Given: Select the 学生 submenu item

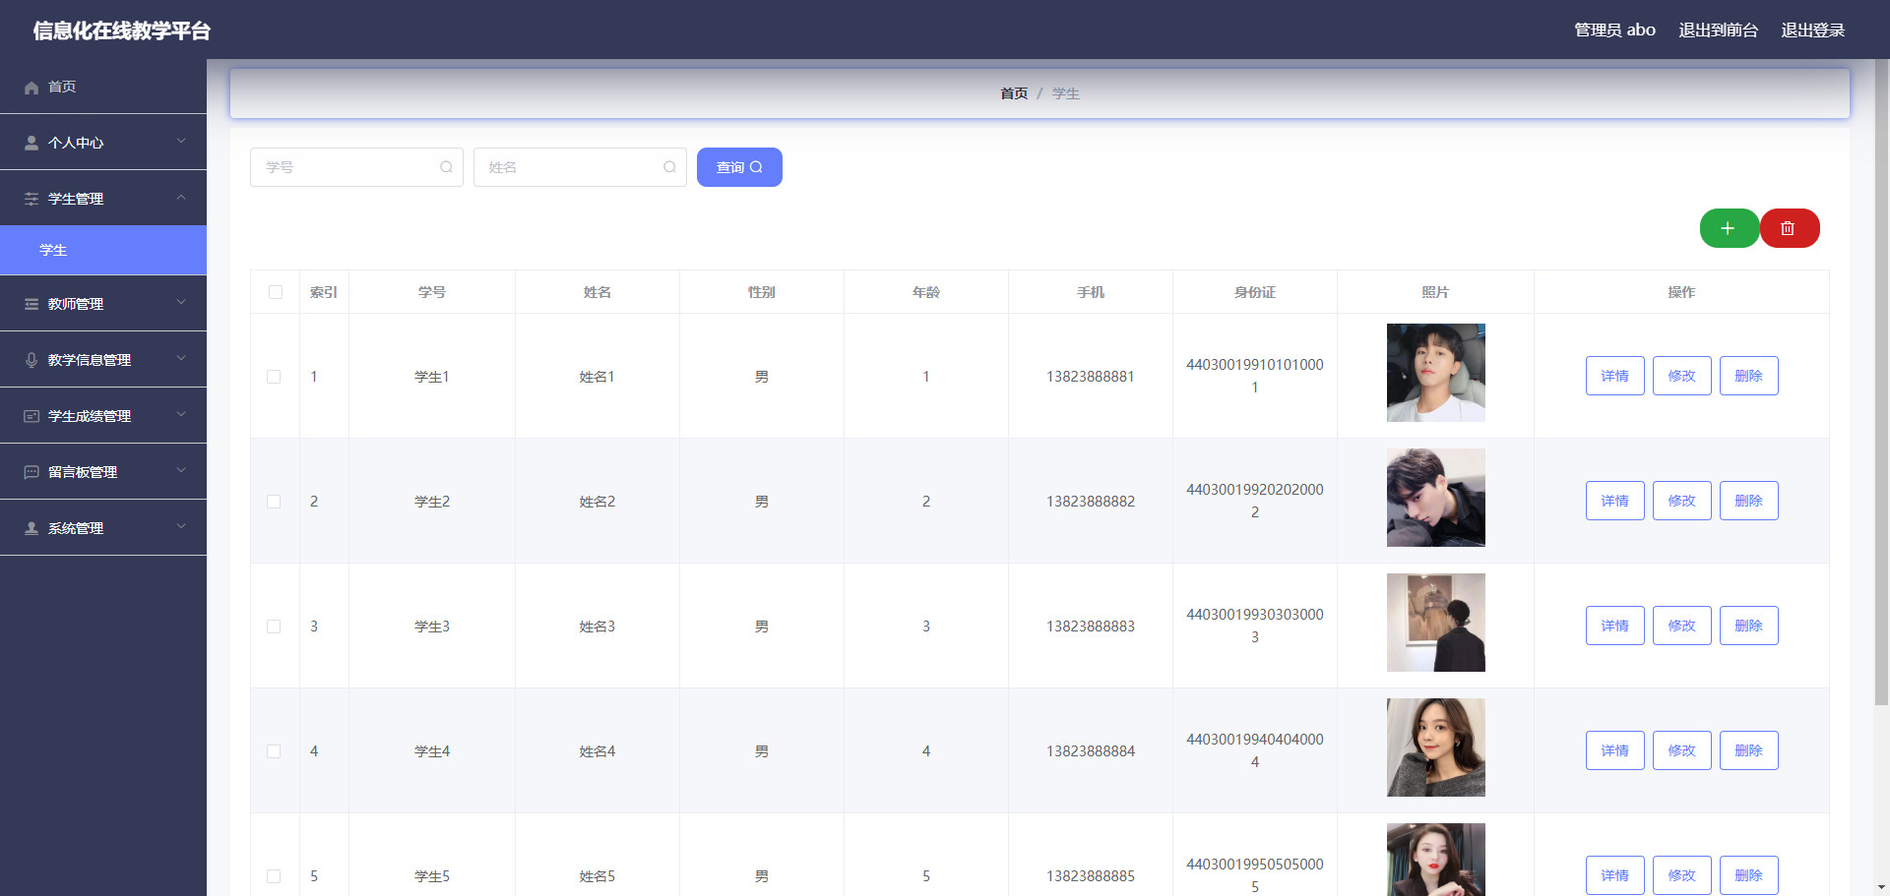Looking at the screenshot, I should click(103, 250).
